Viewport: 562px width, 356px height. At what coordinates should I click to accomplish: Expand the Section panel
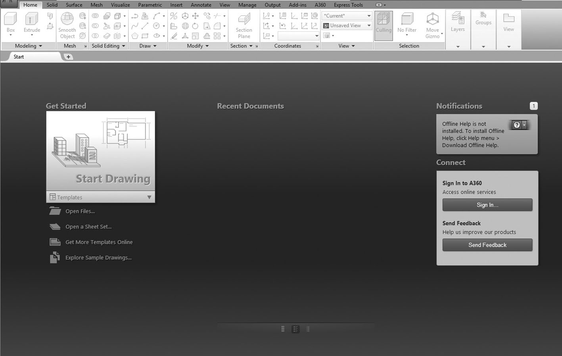[242, 46]
